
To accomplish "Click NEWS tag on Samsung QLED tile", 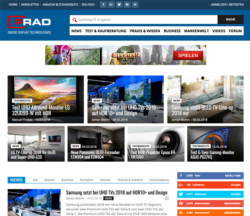I will [177, 101].
